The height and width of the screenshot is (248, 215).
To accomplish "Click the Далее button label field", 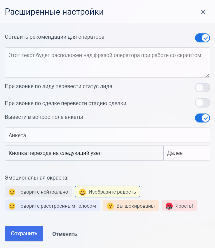I will [186, 153].
